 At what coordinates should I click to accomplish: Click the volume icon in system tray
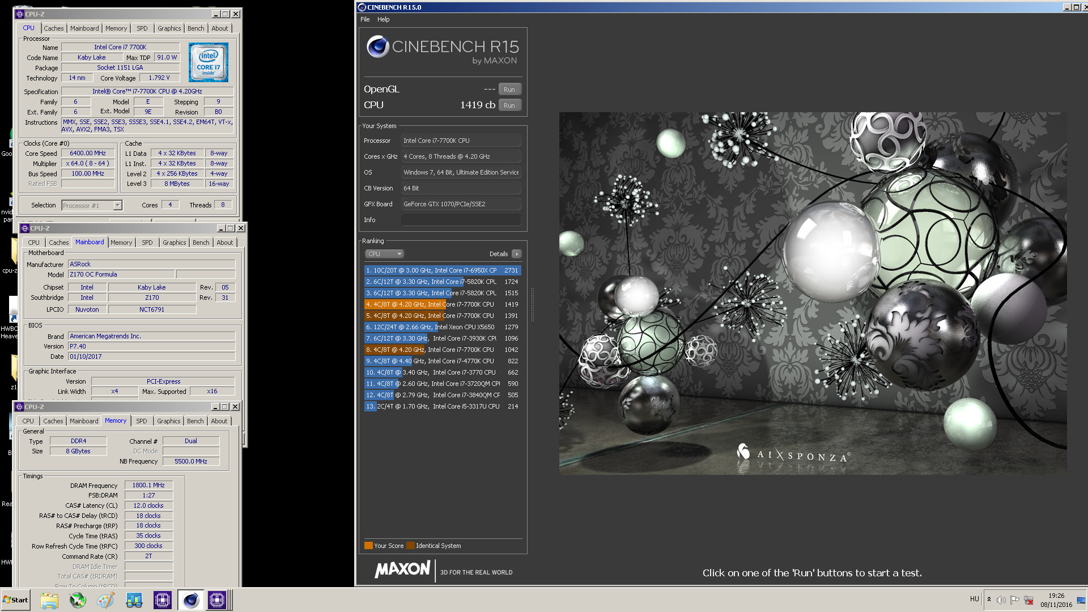[x=1001, y=600]
